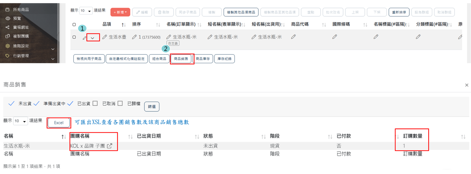Click edit pencil in 國際條碼 column
Screen dimensions: 471x174
[334, 37]
